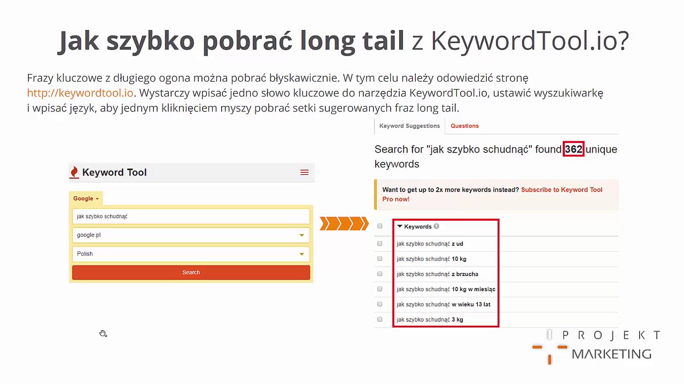
Task: Check the box for 'jak szybko schudnąć 3 kg'
Action: (x=380, y=319)
